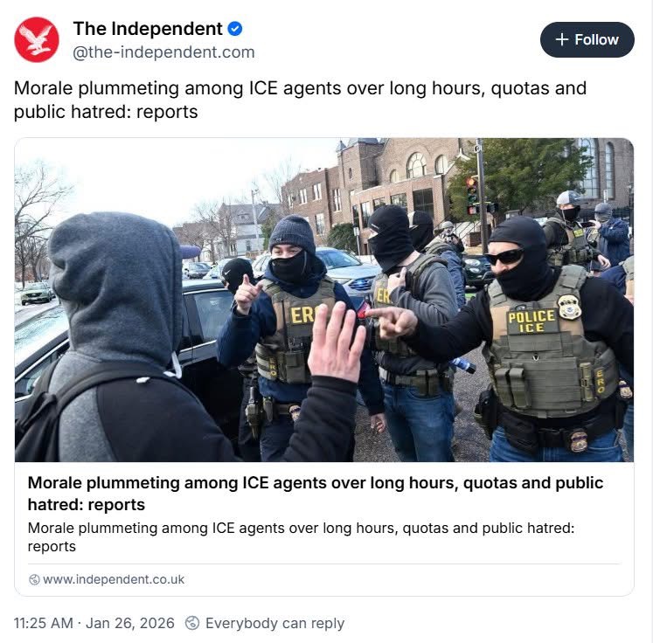Click the 'POLICE ICE' vest patch in photo

tap(531, 321)
